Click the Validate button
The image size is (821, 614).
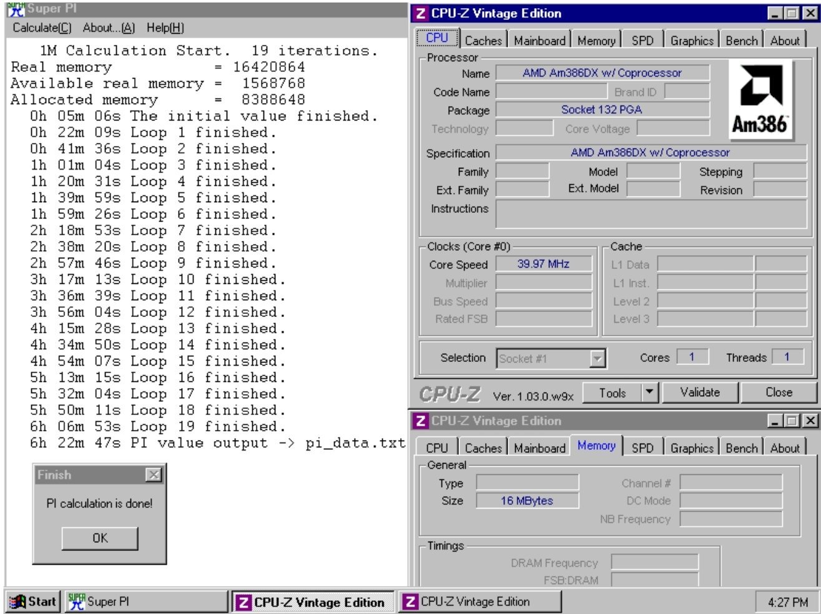[700, 392]
